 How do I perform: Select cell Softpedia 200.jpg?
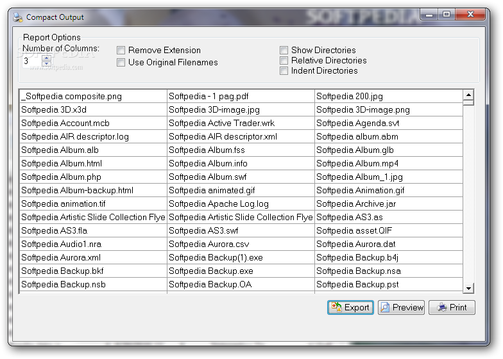point(389,96)
